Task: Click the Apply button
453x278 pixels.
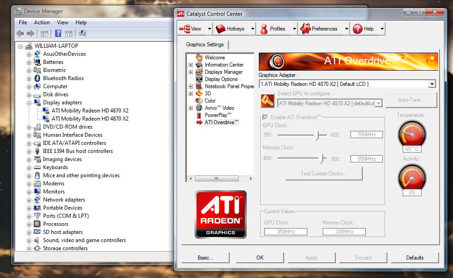Action: click(x=311, y=258)
